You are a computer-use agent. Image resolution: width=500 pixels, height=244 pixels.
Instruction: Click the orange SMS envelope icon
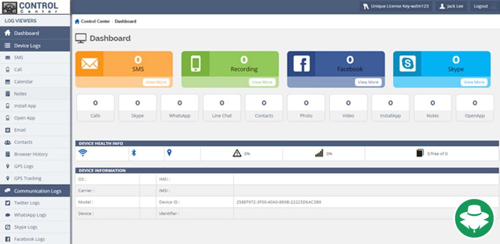tap(89, 64)
